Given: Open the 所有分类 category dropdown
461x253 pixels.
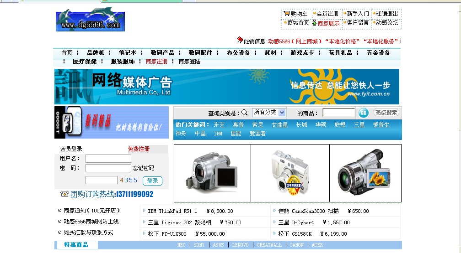Looking at the screenshot, I should point(269,112).
